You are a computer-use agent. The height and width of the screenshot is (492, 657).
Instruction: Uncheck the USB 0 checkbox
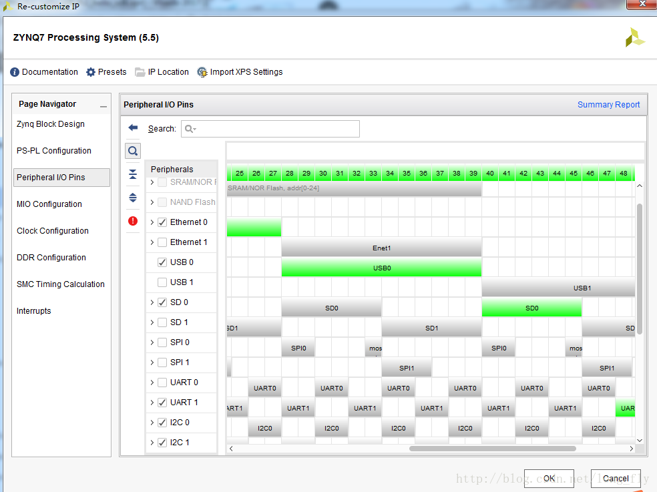(x=162, y=262)
